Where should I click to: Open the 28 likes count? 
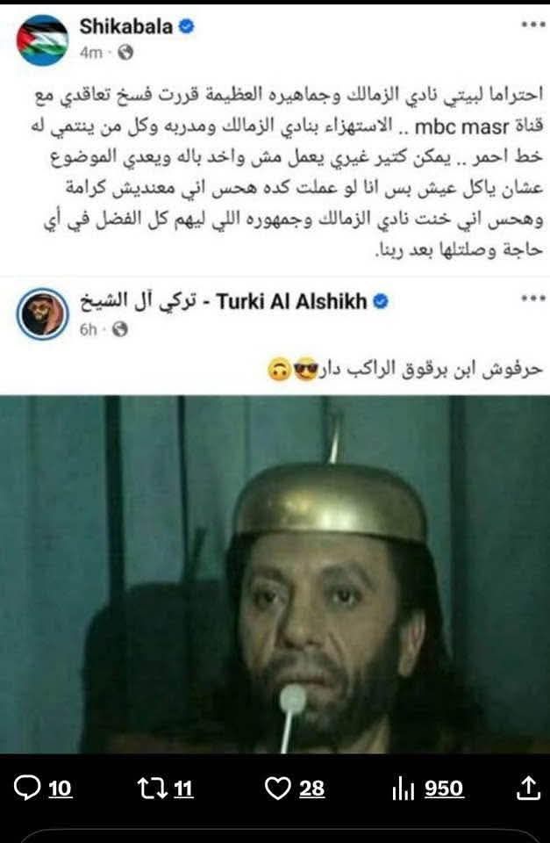pos(311,789)
